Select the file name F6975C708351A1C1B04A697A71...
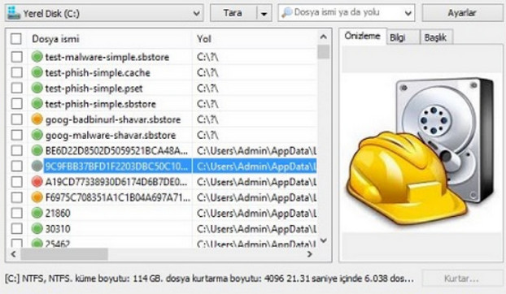The height and width of the screenshot is (294, 506). click(x=118, y=197)
